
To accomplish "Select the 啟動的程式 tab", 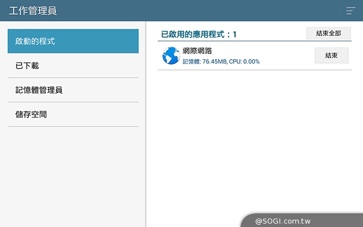I will 73,41.
